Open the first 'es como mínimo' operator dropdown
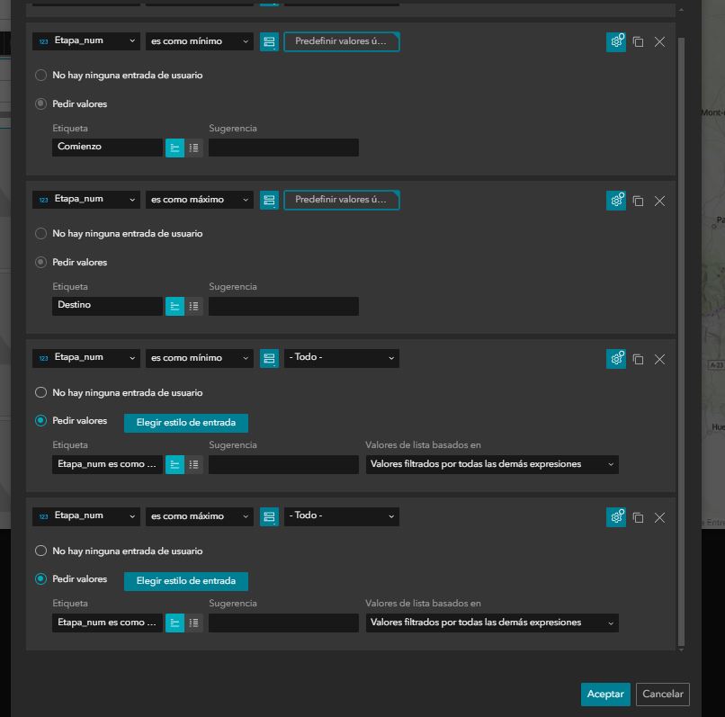 (199, 41)
